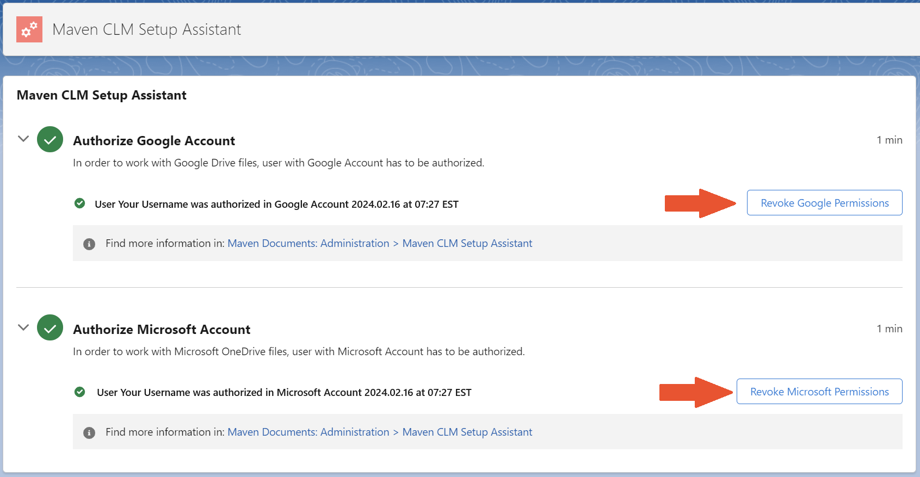
Task: Revoke Google Permissions
Action: [x=824, y=203]
